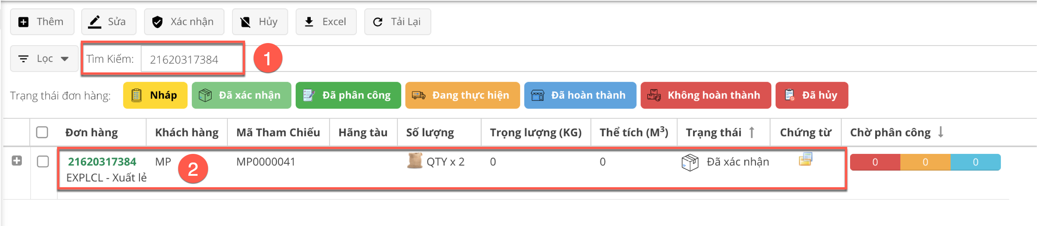Open the Lọc filter dropdown
1039x226 pixels.
pos(44,59)
